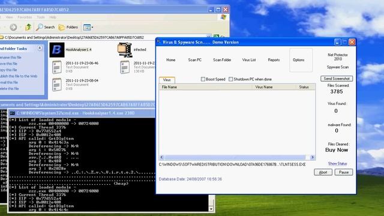
Task: Click E-mail this file task link
Action: coord(9,82)
